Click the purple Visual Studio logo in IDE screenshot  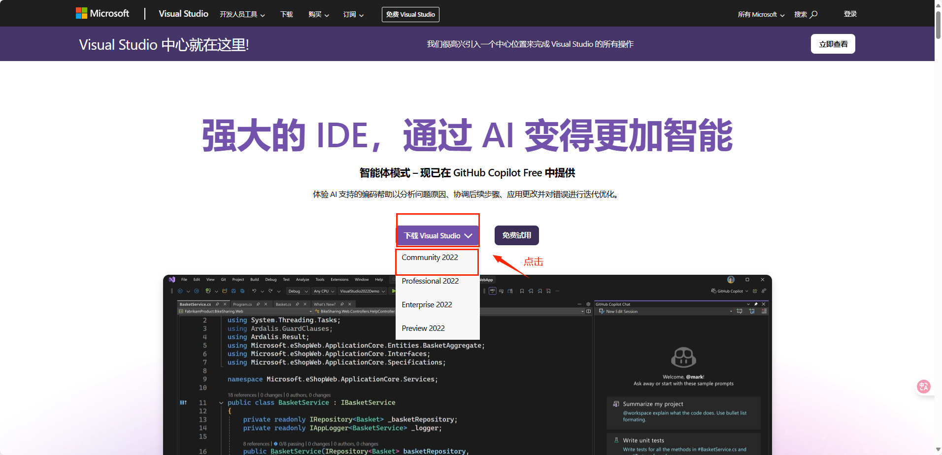pyautogui.click(x=172, y=279)
